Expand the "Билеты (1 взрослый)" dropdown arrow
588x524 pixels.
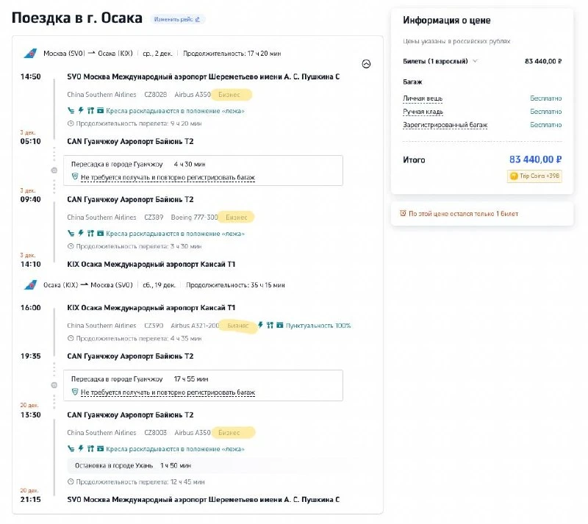pos(475,61)
